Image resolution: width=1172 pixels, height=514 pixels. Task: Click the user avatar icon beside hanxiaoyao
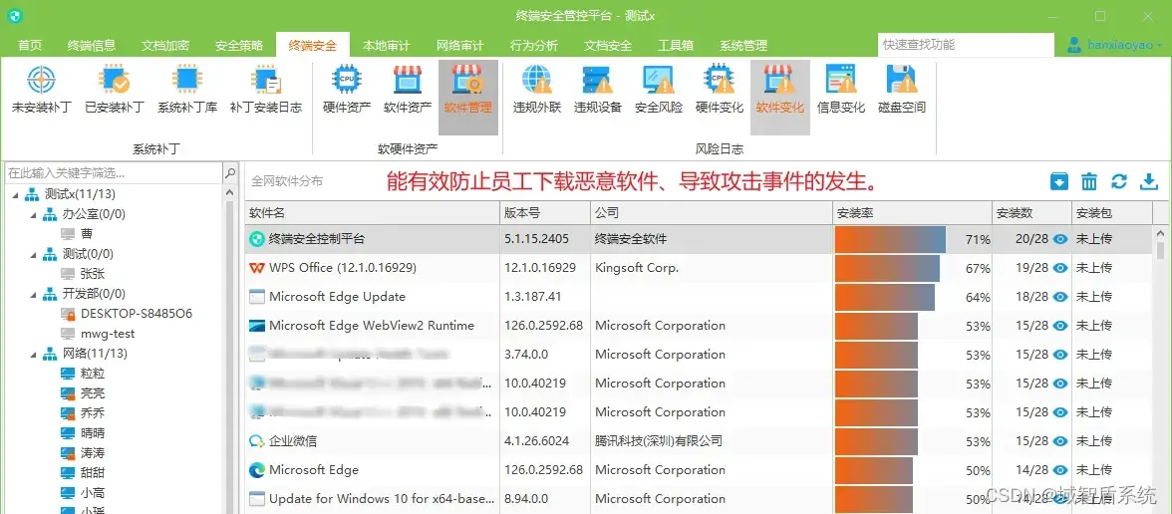tap(1074, 45)
